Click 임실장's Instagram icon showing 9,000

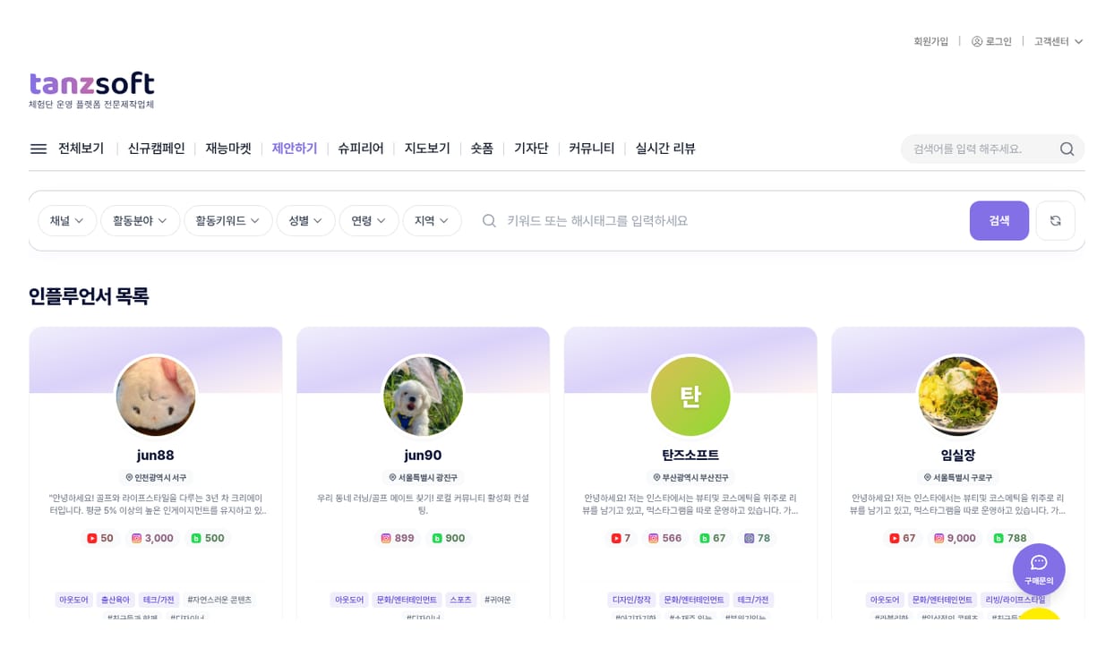click(939, 538)
